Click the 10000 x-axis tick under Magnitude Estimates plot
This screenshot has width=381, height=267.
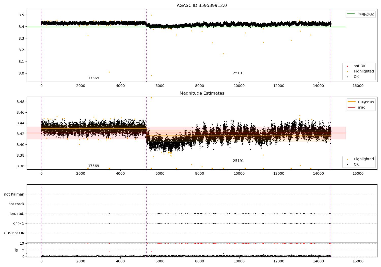pyautogui.click(x=239, y=174)
